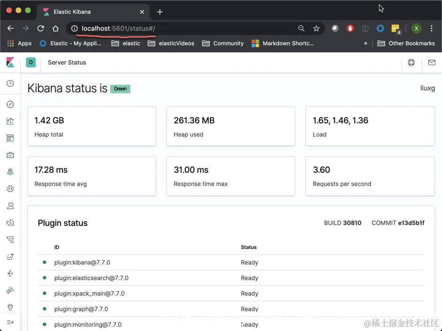Open the Help lifebuoy icon
This screenshot has height=331, width=442.
411,62
